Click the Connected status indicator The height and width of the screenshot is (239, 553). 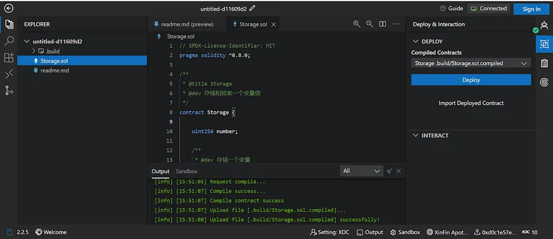(x=488, y=8)
